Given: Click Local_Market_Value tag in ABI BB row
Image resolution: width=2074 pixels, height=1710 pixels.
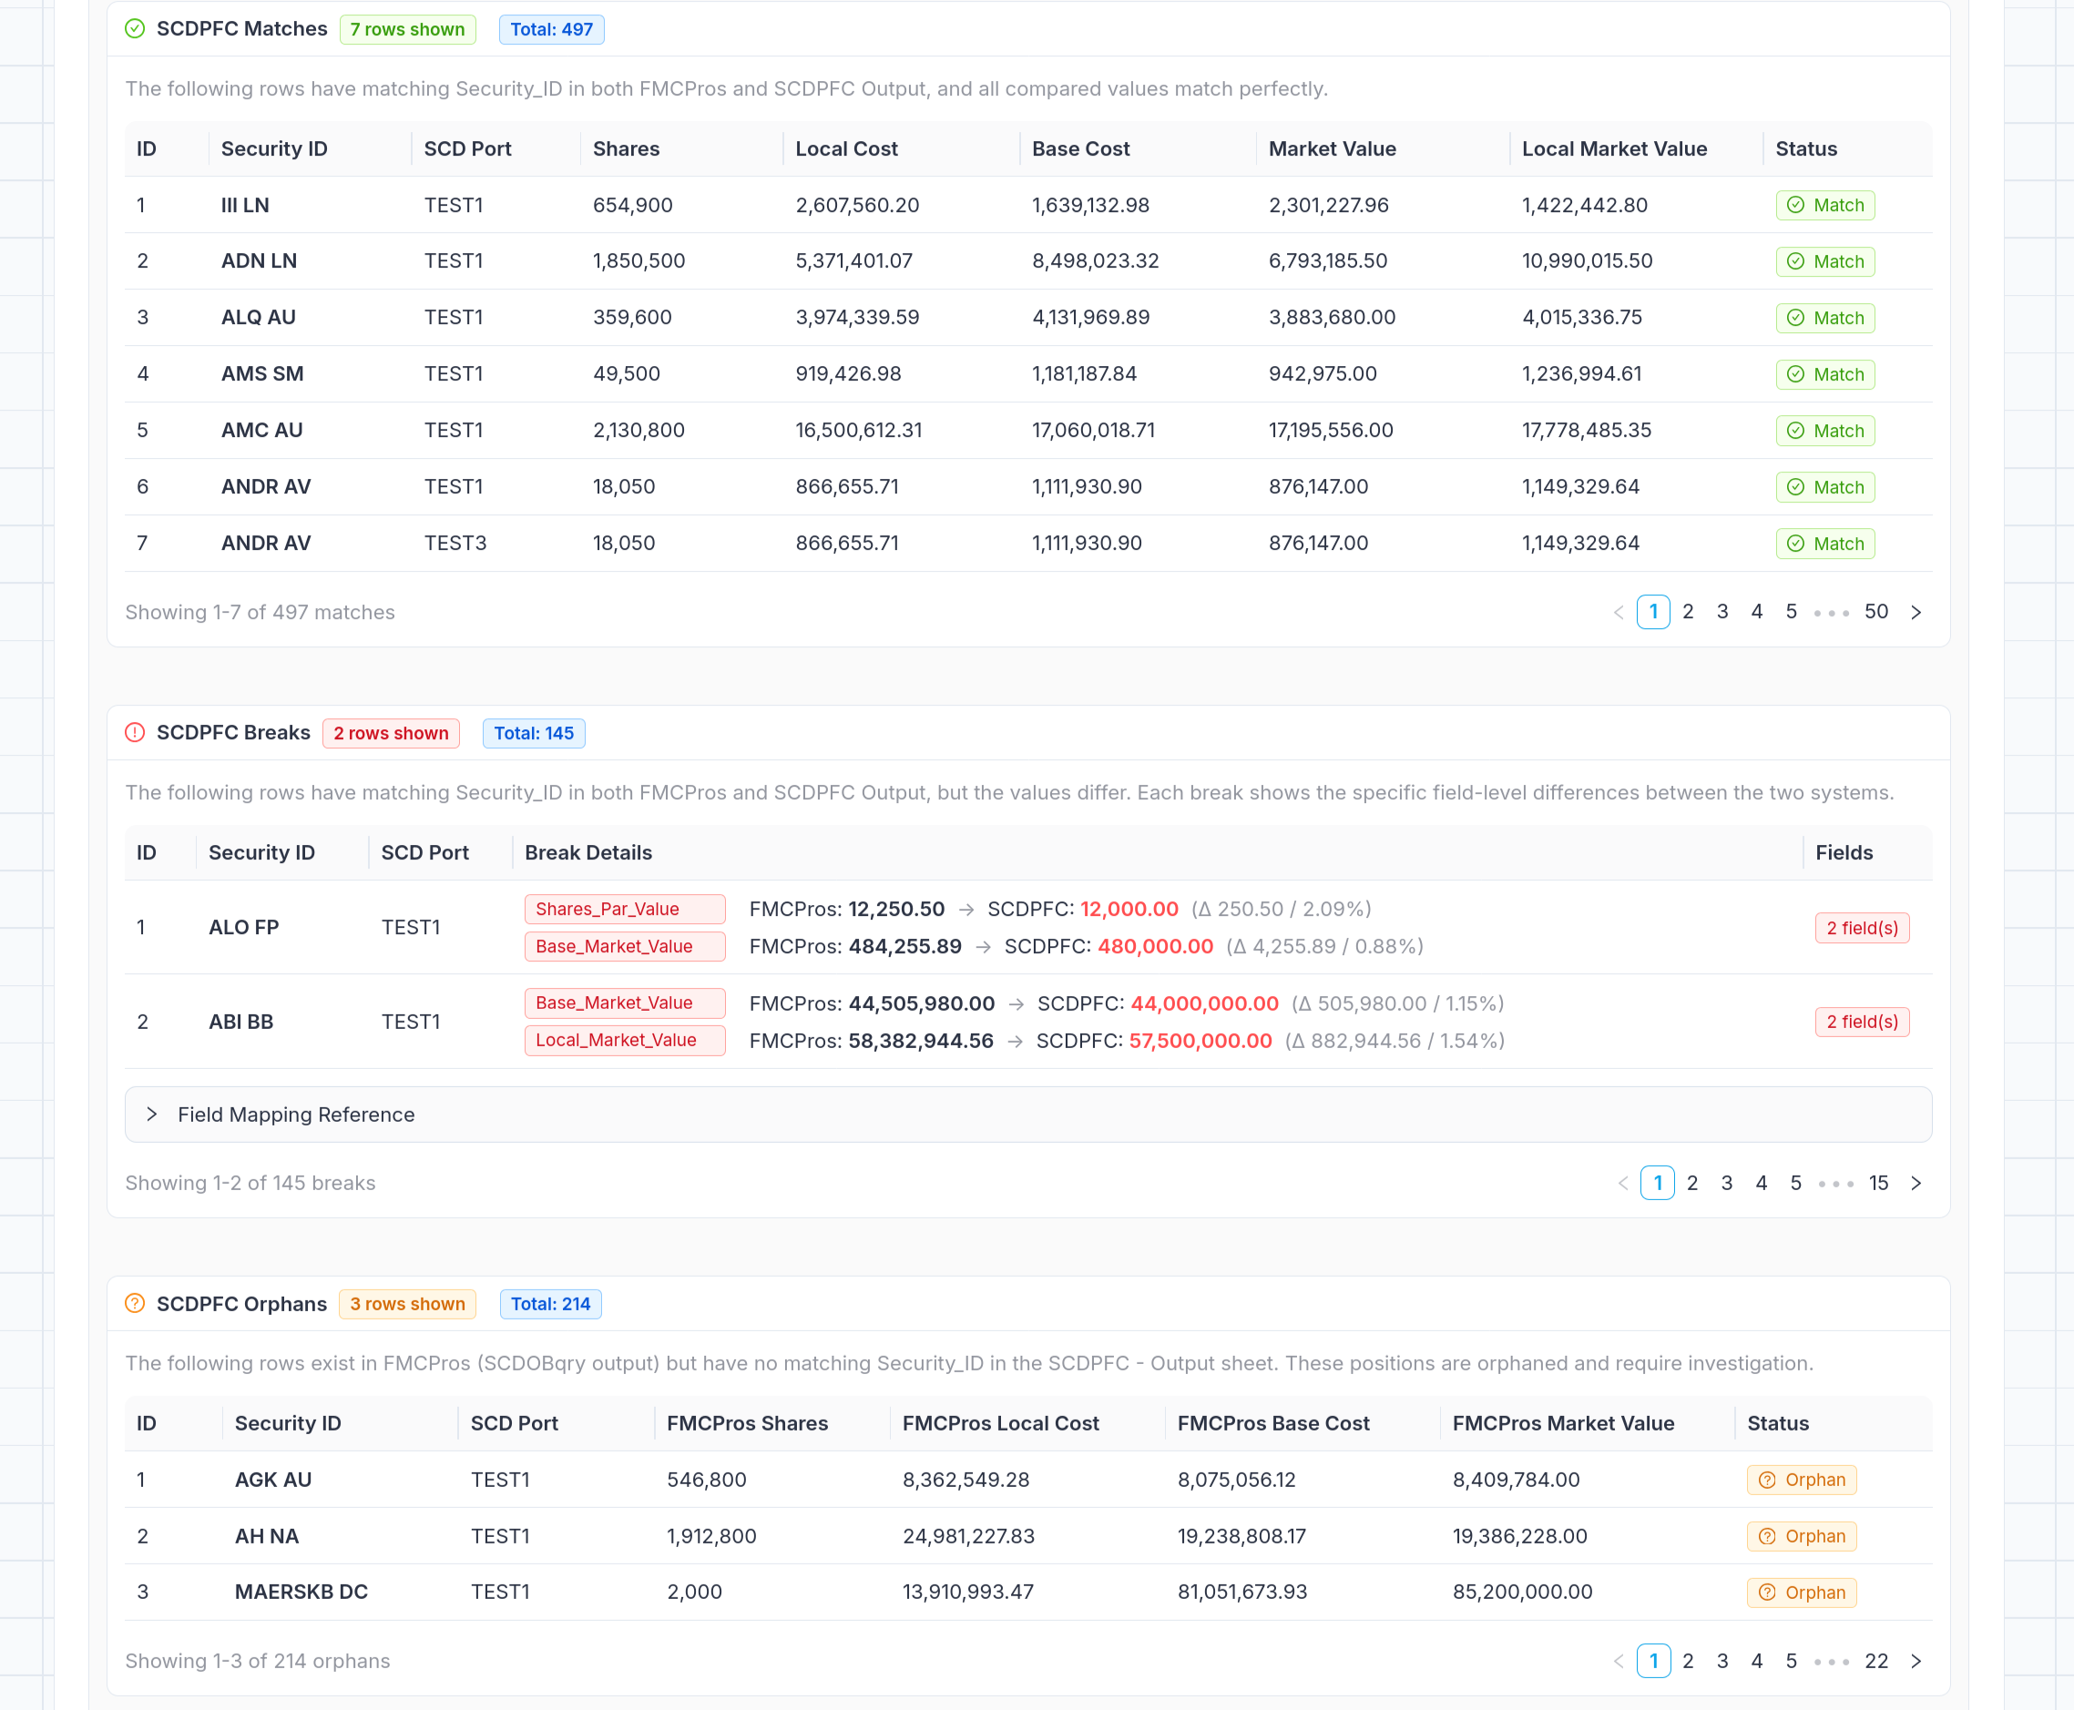Looking at the screenshot, I should (625, 1040).
